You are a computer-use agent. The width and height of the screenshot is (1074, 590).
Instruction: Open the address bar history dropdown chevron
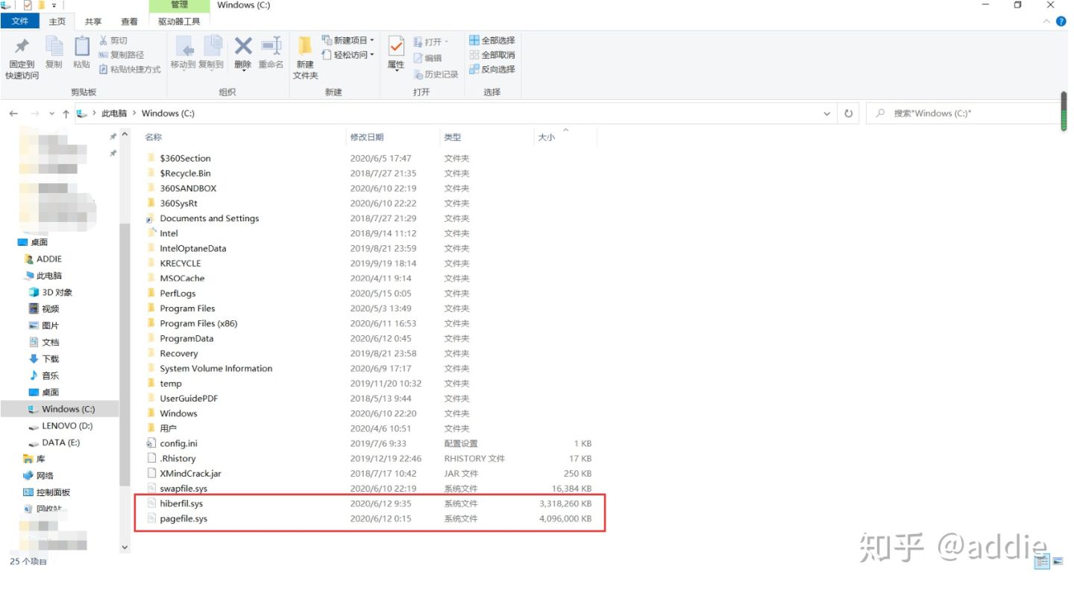826,112
